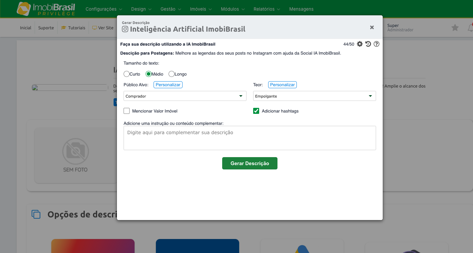
Task: Open the Tutoriais link
Action: (73, 28)
